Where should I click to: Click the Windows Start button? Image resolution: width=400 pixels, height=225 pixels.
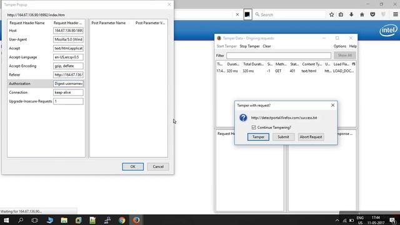6,220
